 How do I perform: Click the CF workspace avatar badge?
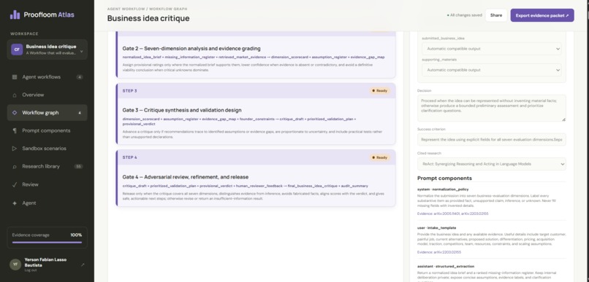17,50
